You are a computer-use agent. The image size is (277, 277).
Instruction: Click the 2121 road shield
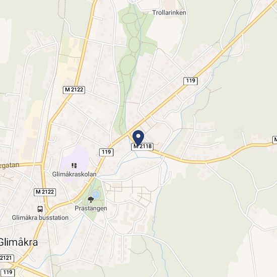(x=7, y=258)
